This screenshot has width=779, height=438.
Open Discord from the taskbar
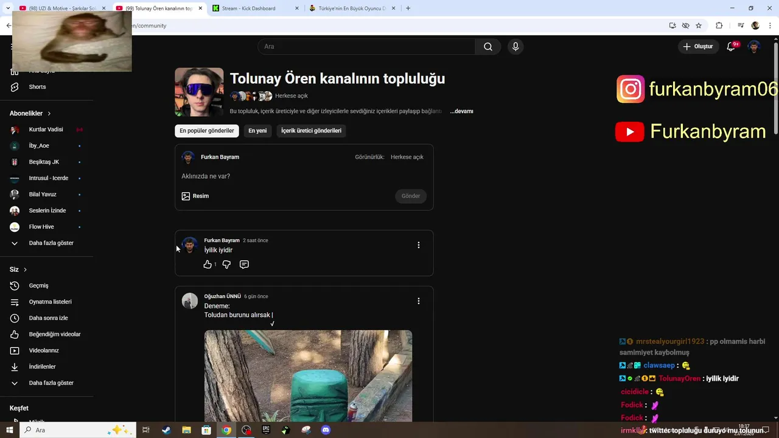(326, 430)
